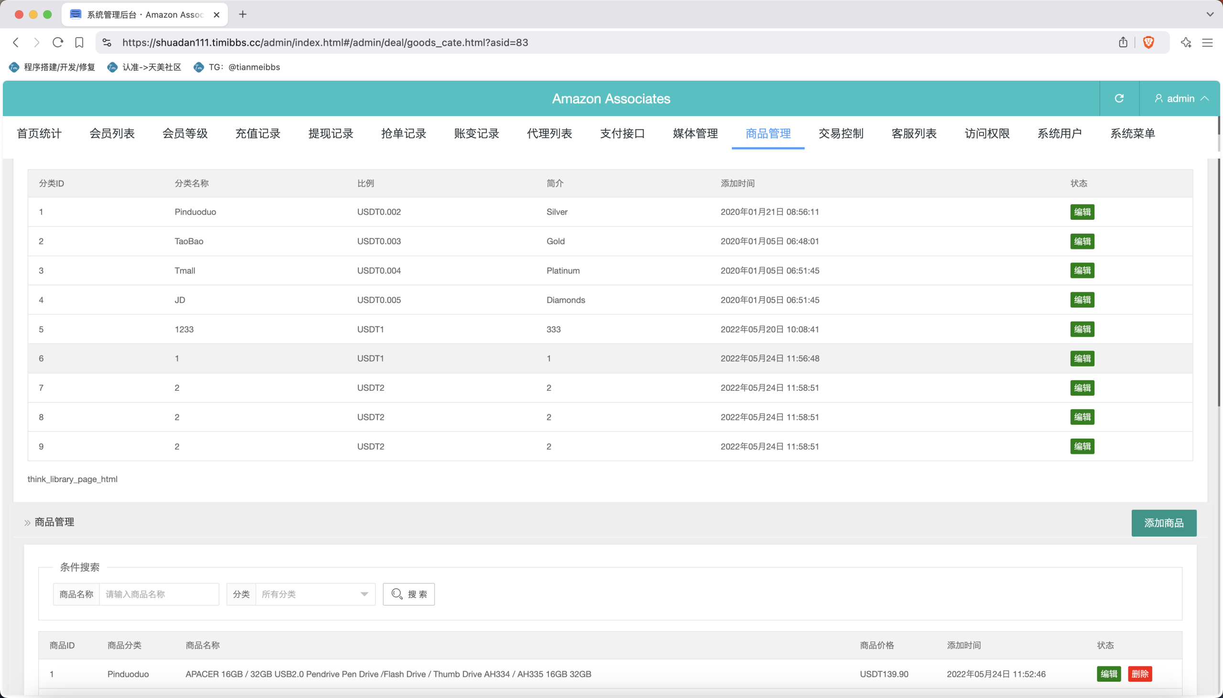Click the think_library_page_html text
The image size is (1223, 698).
72,479
